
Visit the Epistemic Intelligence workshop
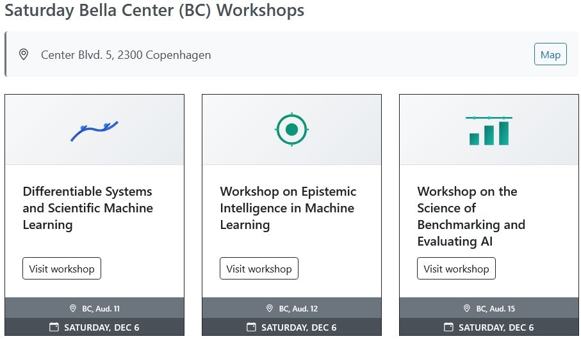pos(259,269)
